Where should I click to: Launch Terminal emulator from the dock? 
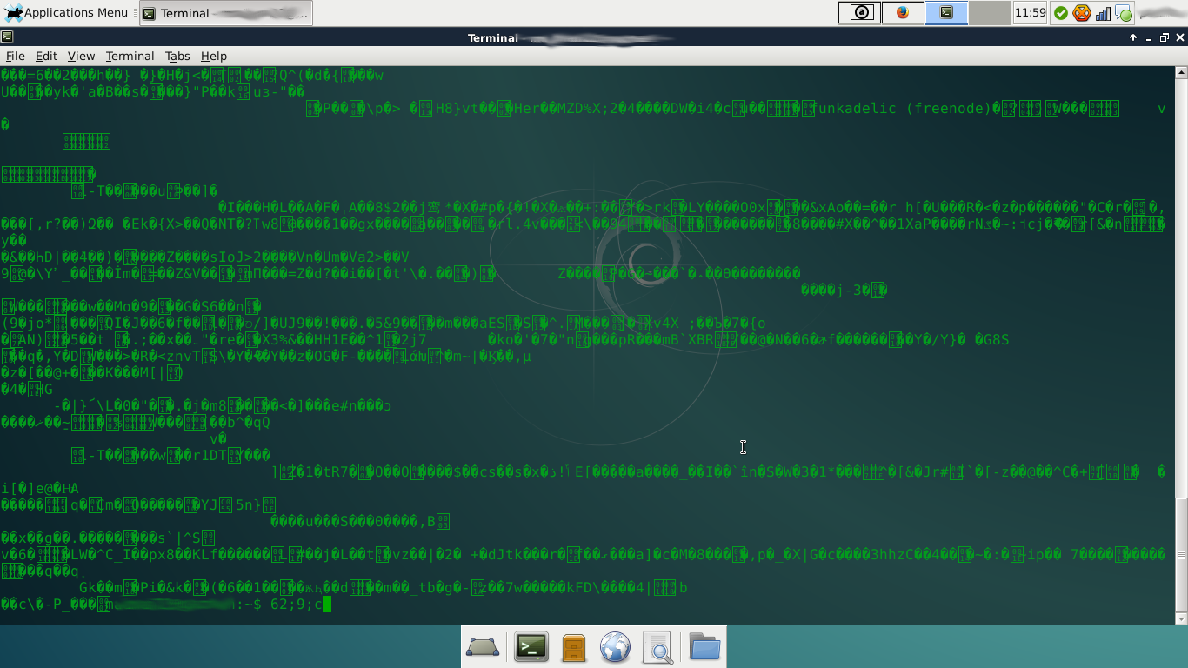531,647
